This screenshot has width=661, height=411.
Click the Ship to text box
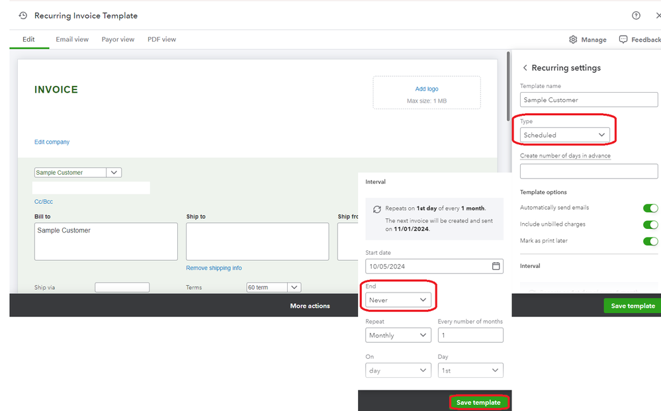tap(257, 242)
